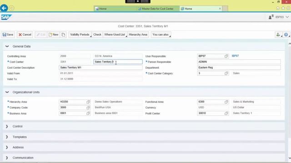Viewport: 291px width, 163px height.
Task: Open value help for Company Code
Action: [x=88, y=108]
